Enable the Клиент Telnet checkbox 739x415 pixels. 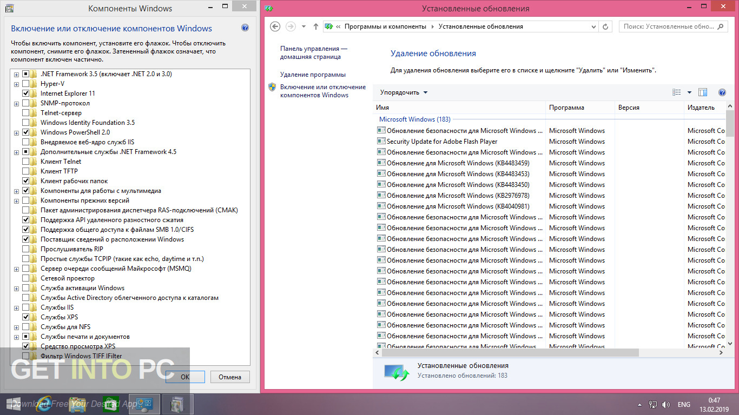coord(26,162)
